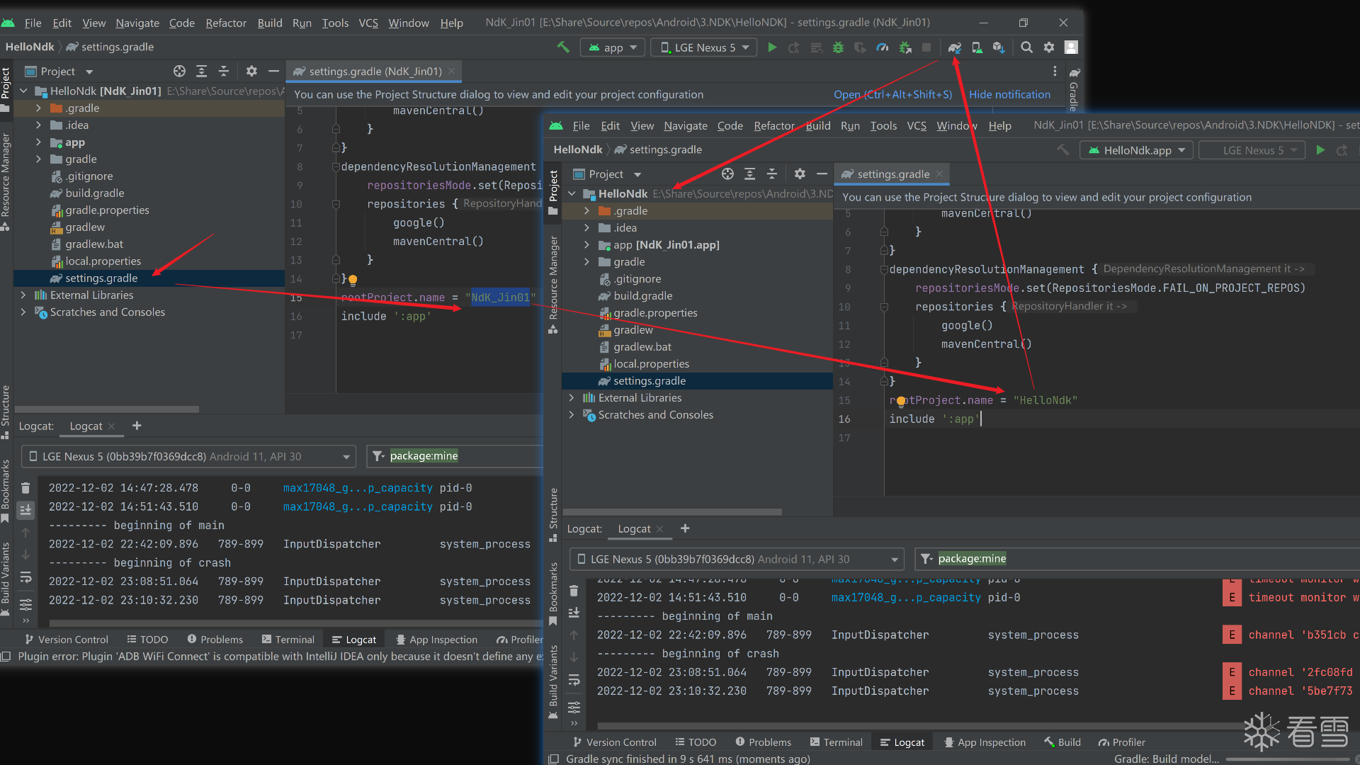The width and height of the screenshot is (1360, 765).
Task: Click the Hide notification link
Action: (x=1009, y=94)
